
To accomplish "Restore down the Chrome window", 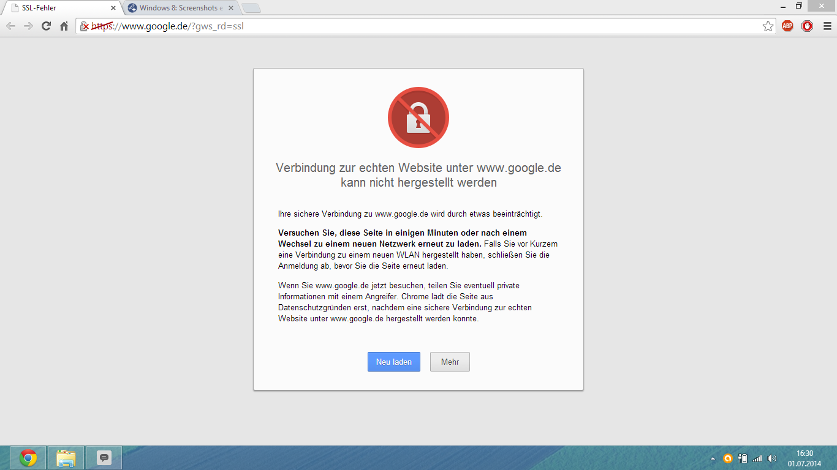I will pos(799,6).
